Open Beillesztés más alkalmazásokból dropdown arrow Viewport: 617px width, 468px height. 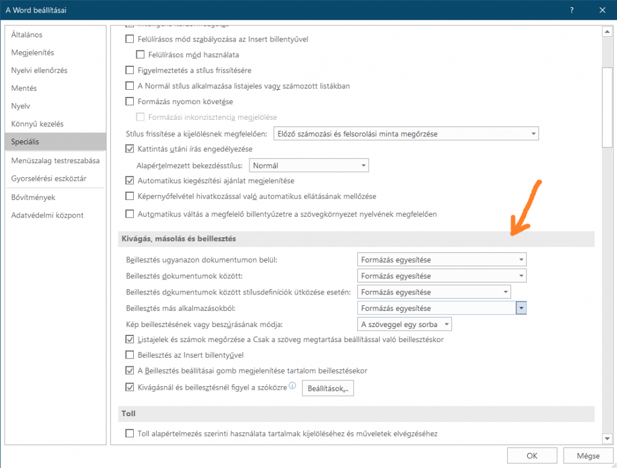tap(521, 308)
